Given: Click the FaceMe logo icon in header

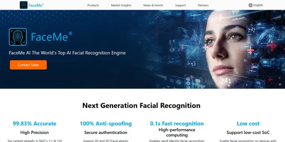Looking at the screenshot, I should pyautogui.click(x=24, y=5).
